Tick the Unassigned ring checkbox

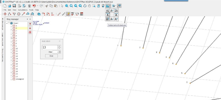(x=11, y=79)
